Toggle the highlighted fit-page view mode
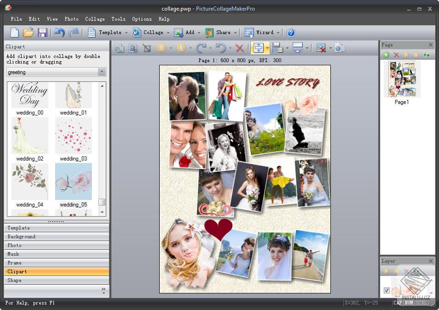The width and height of the screenshot is (439, 310). [x=259, y=48]
